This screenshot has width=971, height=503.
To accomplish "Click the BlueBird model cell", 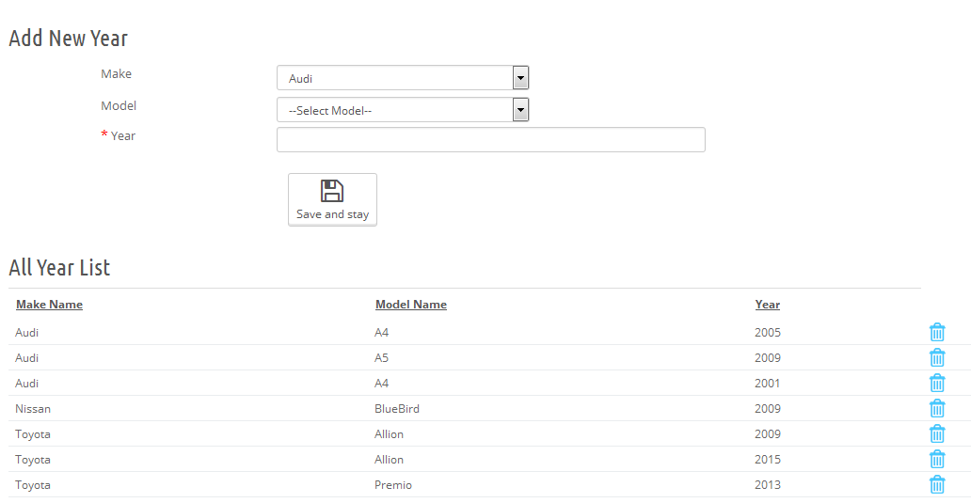I will point(397,409).
